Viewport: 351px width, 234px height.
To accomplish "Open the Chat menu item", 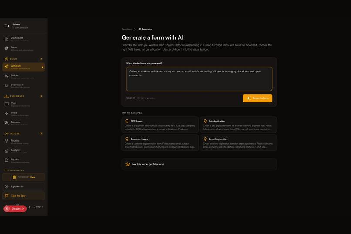I will point(24,104).
